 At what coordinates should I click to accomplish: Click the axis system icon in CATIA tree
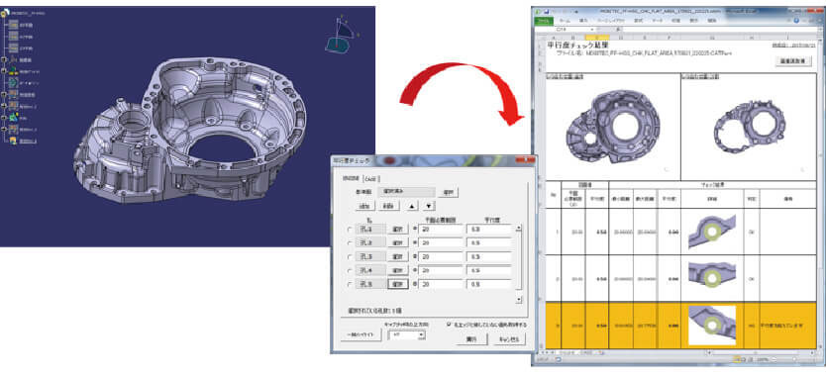tap(13, 60)
